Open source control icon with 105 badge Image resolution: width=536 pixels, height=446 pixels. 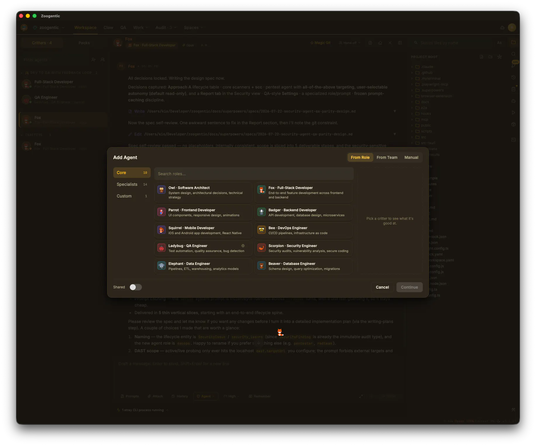click(x=513, y=65)
